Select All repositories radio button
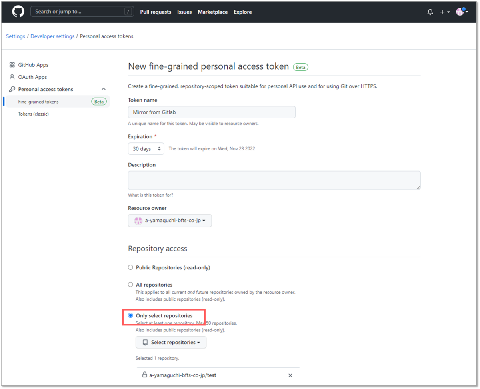This screenshot has height=389, width=480. click(130, 285)
